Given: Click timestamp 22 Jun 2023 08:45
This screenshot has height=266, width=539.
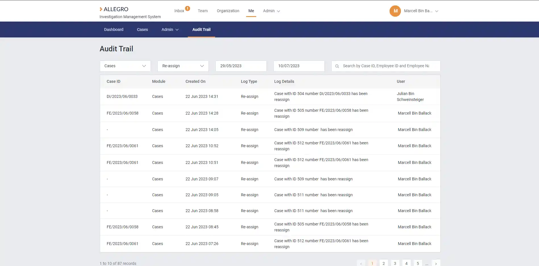Looking at the screenshot, I should pos(202,227).
